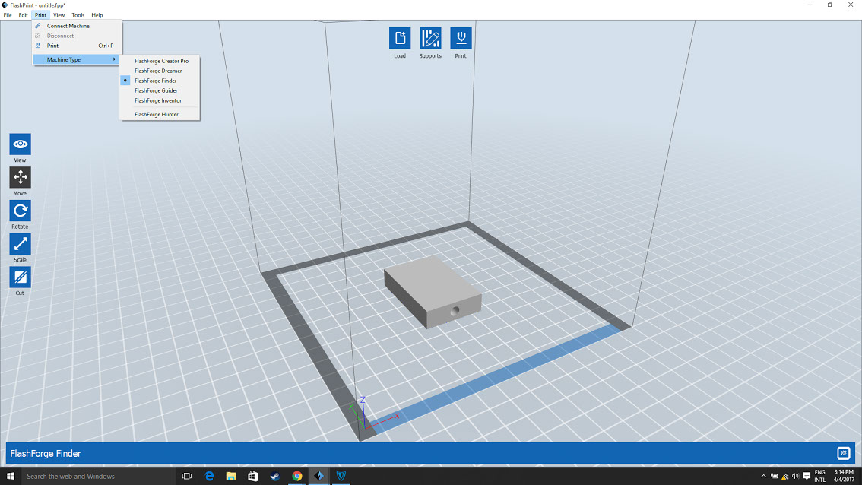Click the taskbar search box
This screenshot has width=862, height=485.
coord(98,476)
